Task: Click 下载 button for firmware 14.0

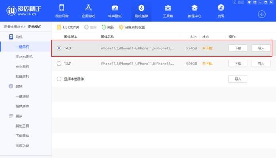Action: [238, 48]
